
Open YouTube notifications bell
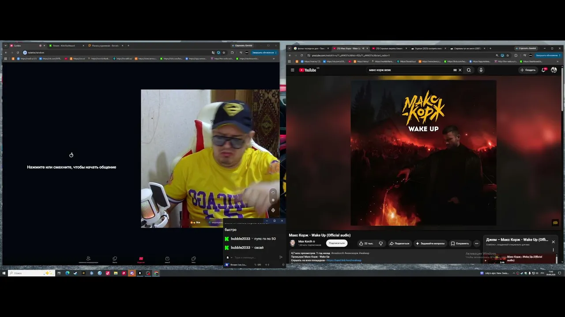tap(544, 70)
